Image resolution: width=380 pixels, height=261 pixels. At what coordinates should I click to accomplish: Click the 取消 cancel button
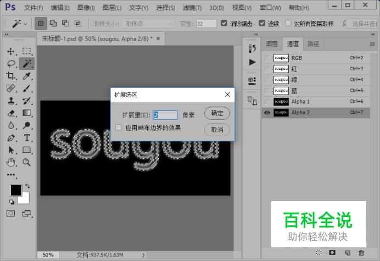[x=217, y=130]
